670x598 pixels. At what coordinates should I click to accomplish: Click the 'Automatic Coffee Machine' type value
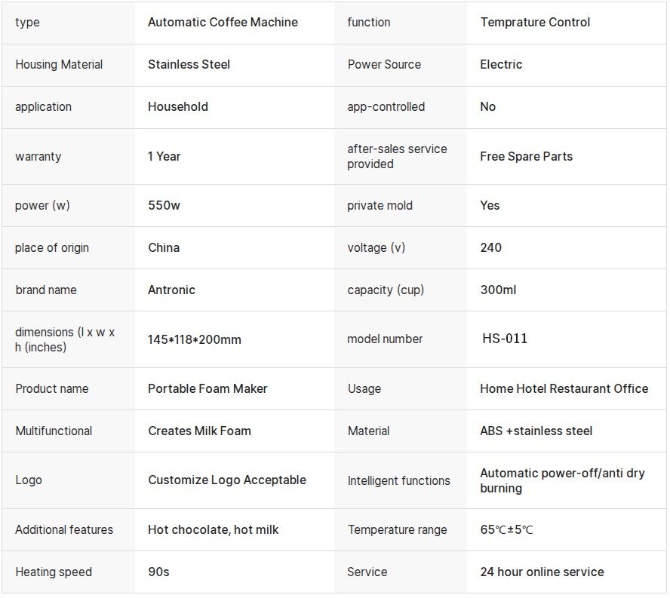223,23
